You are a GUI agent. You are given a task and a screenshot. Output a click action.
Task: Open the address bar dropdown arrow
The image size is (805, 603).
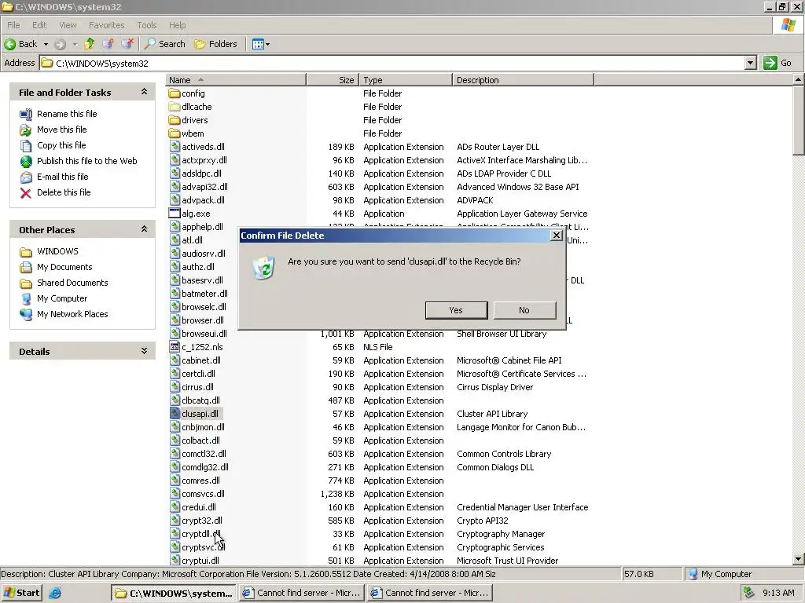[750, 63]
